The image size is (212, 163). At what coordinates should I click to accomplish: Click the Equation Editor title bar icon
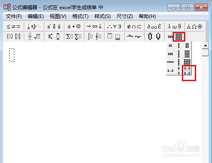point(7,7)
